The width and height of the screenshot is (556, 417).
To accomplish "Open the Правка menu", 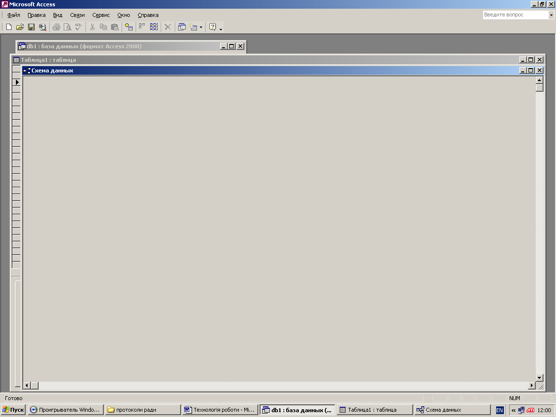I will pyautogui.click(x=37, y=15).
